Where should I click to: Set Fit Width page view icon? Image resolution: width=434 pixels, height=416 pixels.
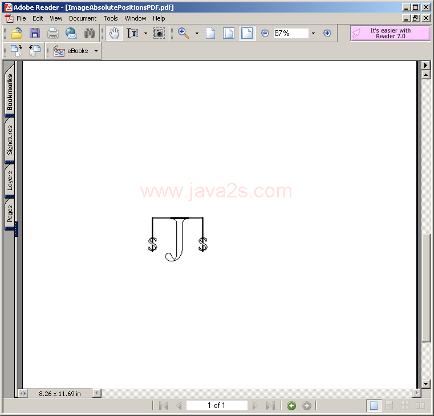247,34
